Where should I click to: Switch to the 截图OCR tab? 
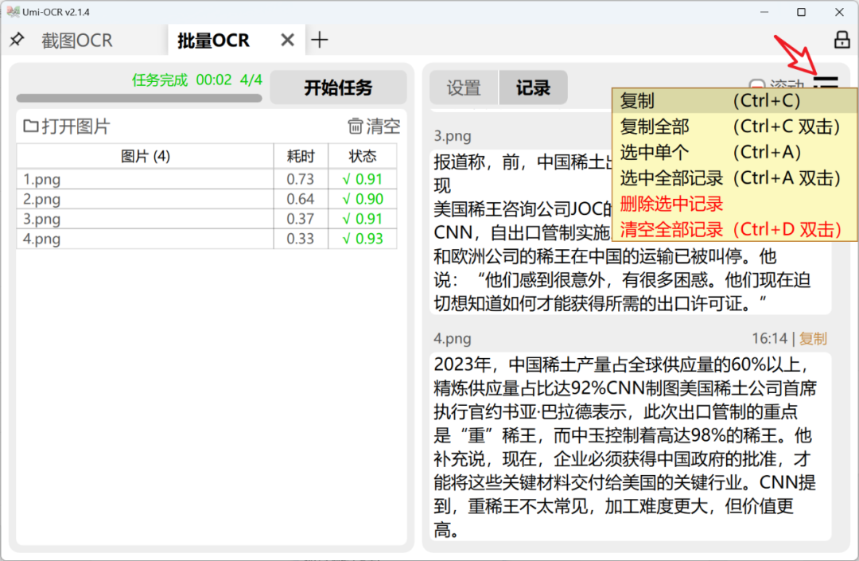[76, 40]
